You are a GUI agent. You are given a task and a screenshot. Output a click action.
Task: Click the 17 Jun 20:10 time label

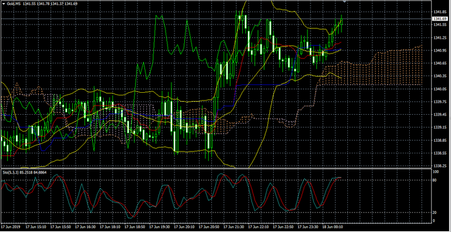coord(184,226)
